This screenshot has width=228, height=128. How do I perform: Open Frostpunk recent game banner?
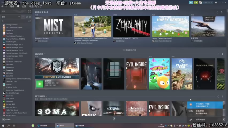pos(57,68)
